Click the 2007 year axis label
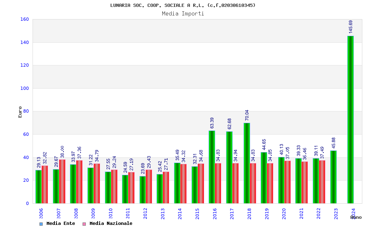Screen dimensions: 366x244 coord(59,213)
